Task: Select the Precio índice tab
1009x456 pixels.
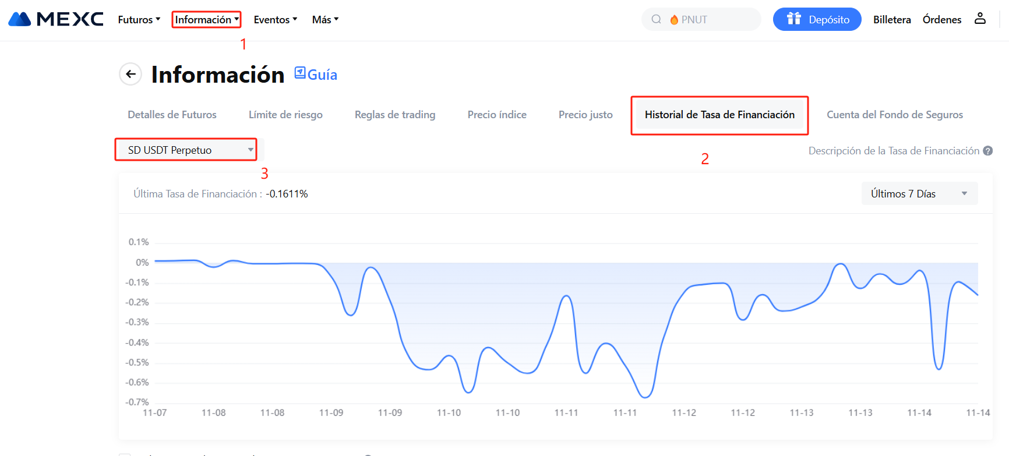Action: [x=496, y=115]
